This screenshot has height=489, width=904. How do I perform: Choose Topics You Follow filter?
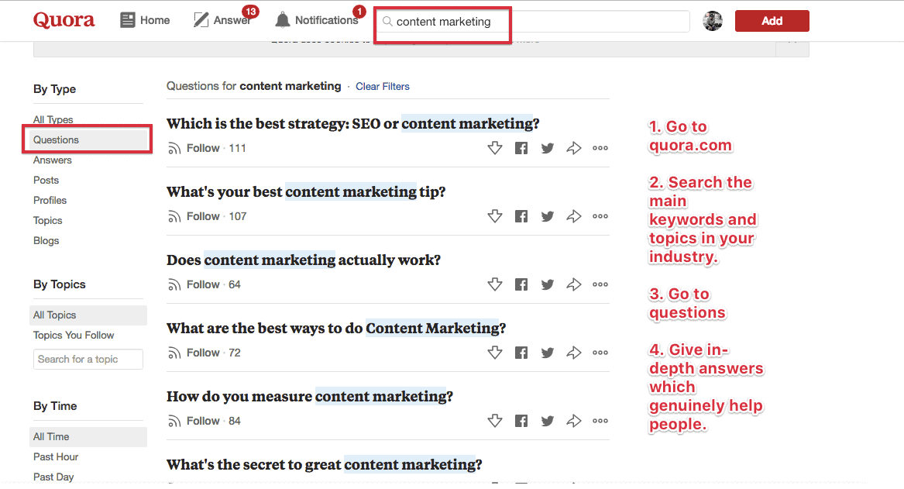[x=74, y=335]
